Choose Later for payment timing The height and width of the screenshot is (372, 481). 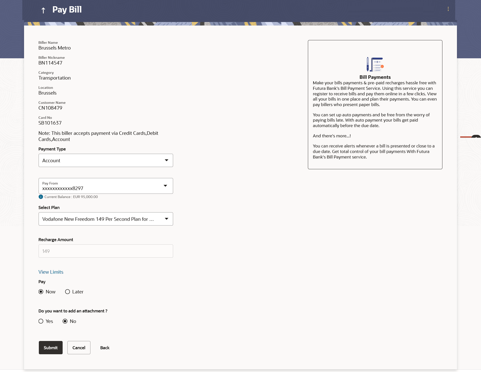(x=67, y=292)
